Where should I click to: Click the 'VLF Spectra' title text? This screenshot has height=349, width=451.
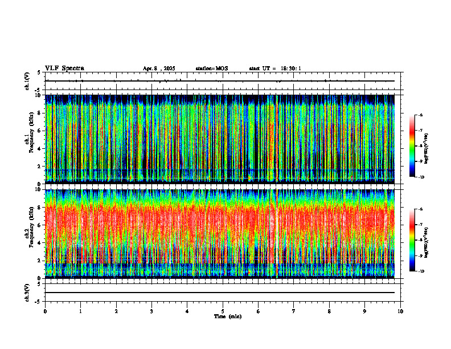[64, 68]
